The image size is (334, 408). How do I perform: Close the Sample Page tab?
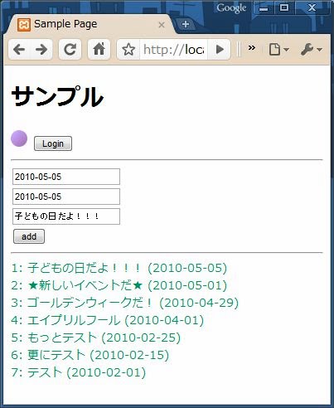coord(162,25)
